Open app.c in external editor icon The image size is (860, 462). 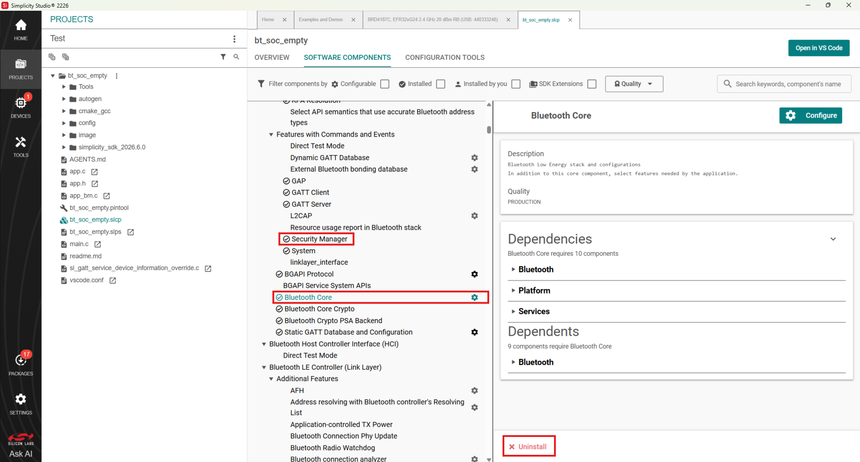click(x=95, y=172)
